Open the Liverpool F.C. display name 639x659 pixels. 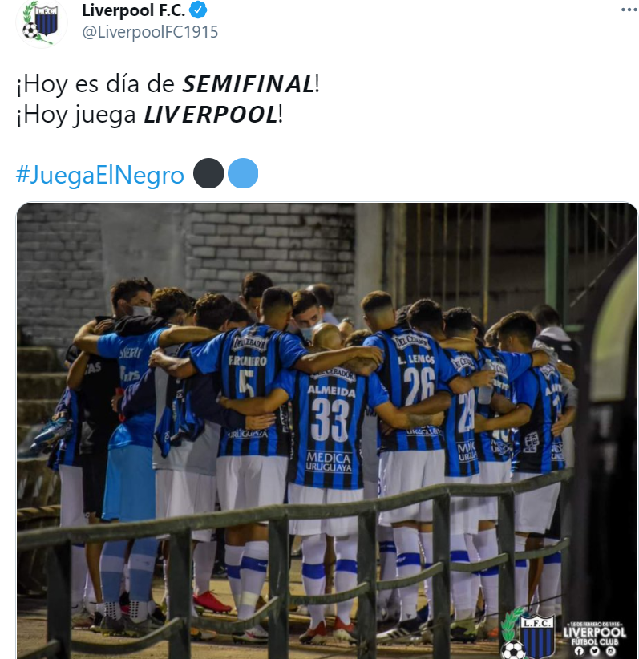[133, 10]
